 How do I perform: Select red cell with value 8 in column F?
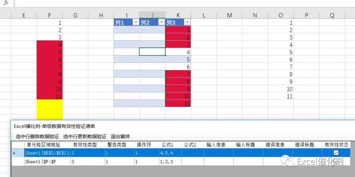tap(50, 74)
